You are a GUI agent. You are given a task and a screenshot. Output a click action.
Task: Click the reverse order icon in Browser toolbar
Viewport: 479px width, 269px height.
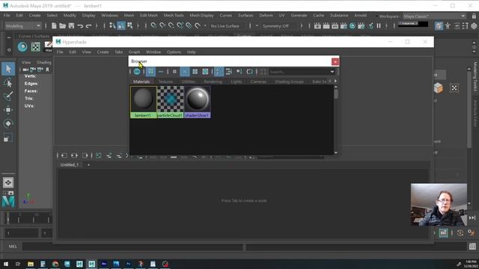pyautogui.click(x=249, y=72)
